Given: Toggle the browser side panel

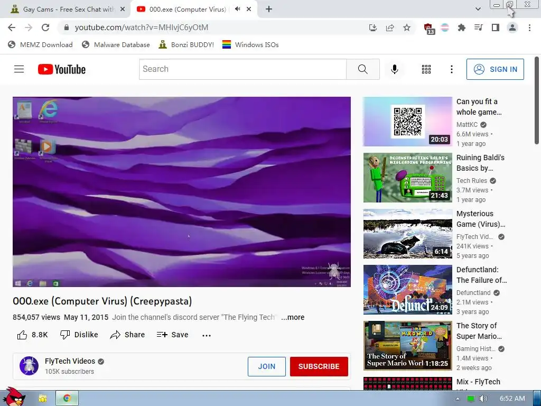Looking at the screenshot, I should tap(495, 27).
